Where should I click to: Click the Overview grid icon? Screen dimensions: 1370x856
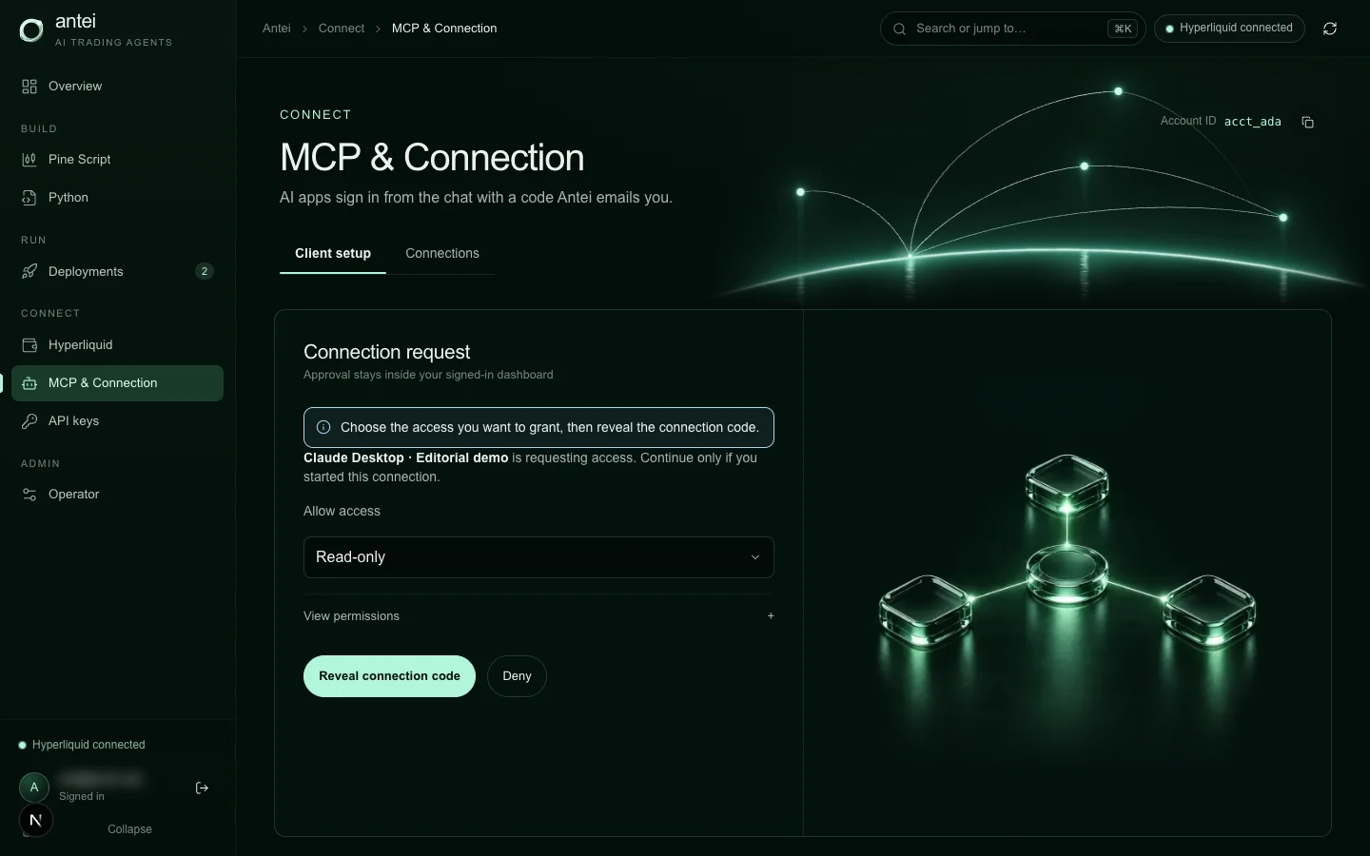click(x=29, y=87)
